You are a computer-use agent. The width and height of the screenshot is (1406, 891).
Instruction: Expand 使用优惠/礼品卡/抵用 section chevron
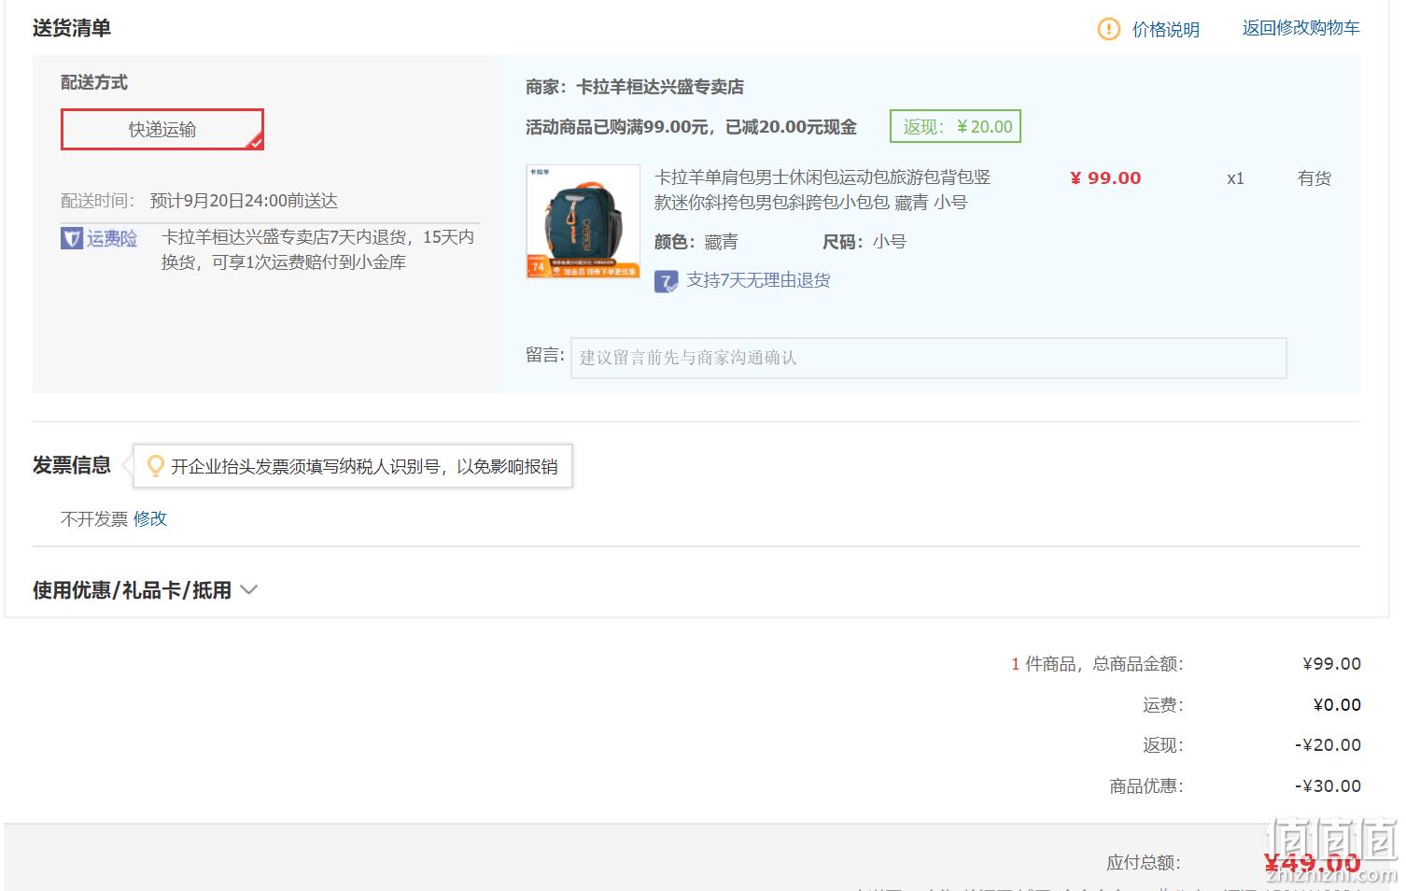point(248,590)
